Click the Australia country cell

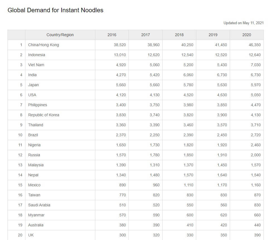(x=60, y=225)
